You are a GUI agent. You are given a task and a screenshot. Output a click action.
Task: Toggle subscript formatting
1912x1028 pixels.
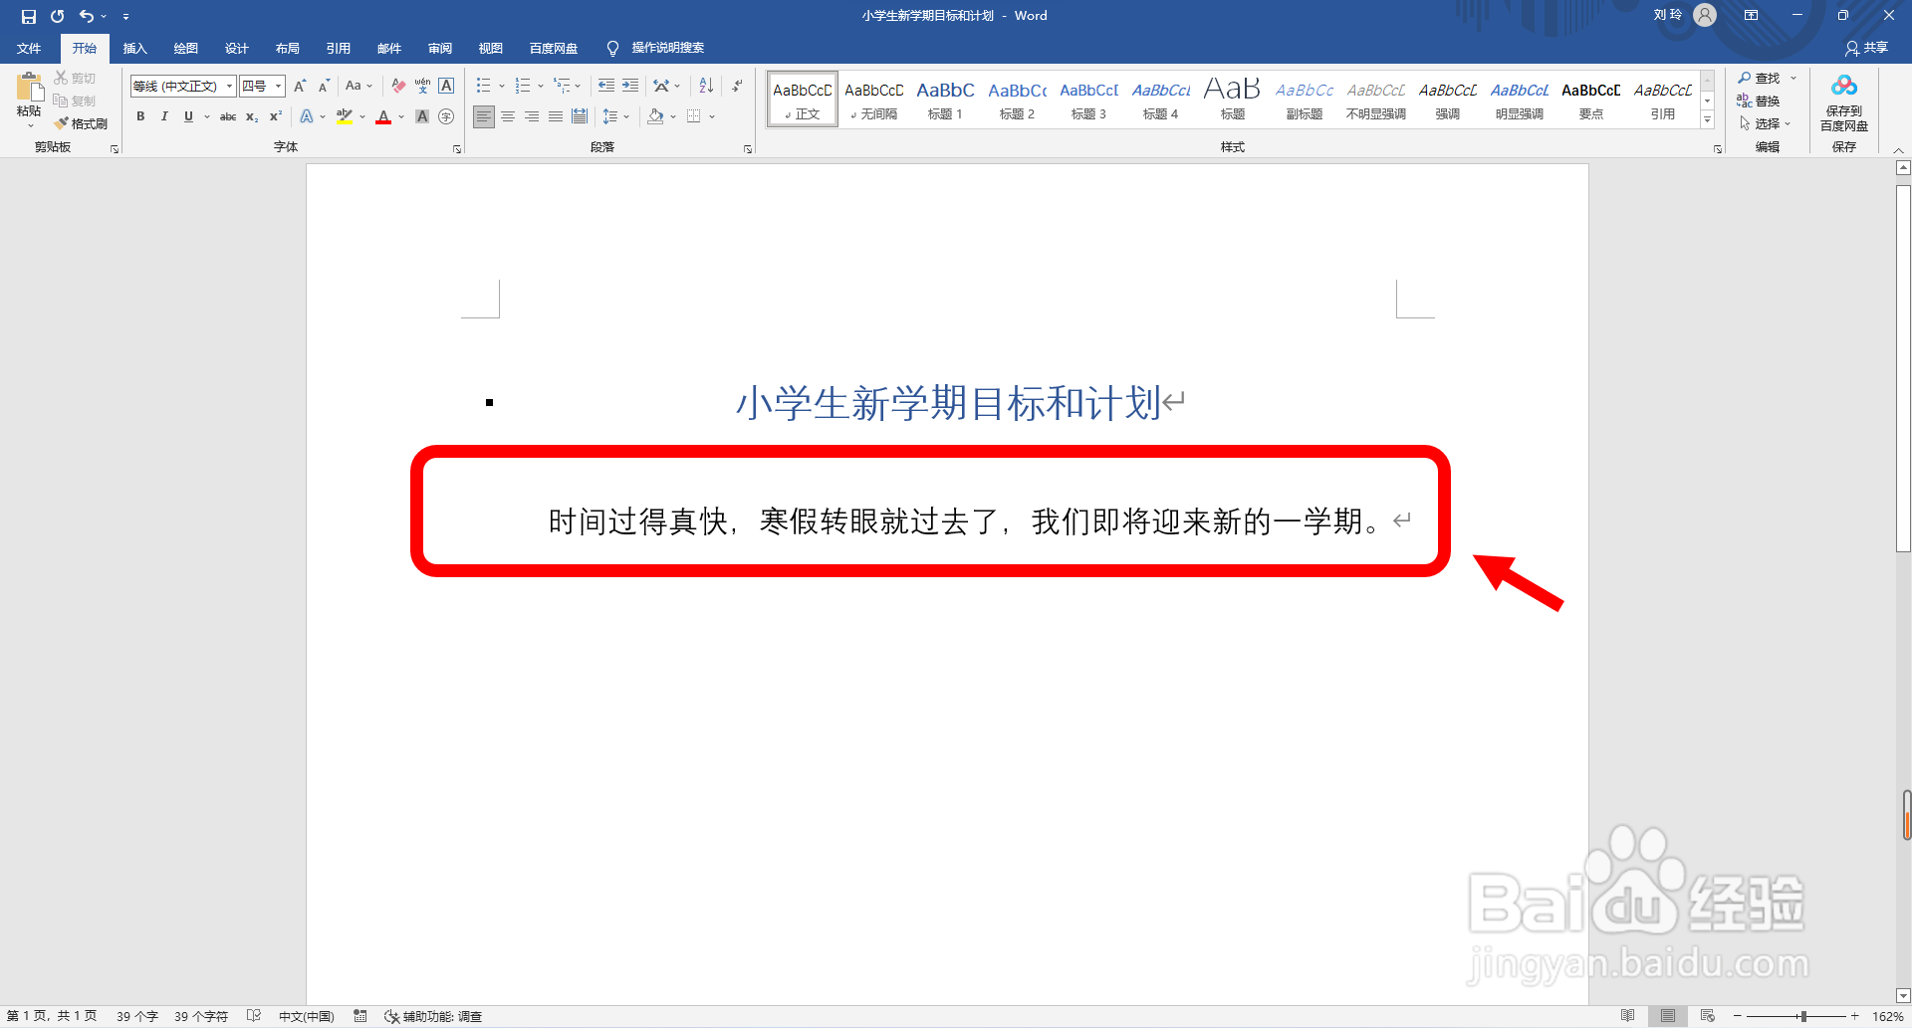251,116
